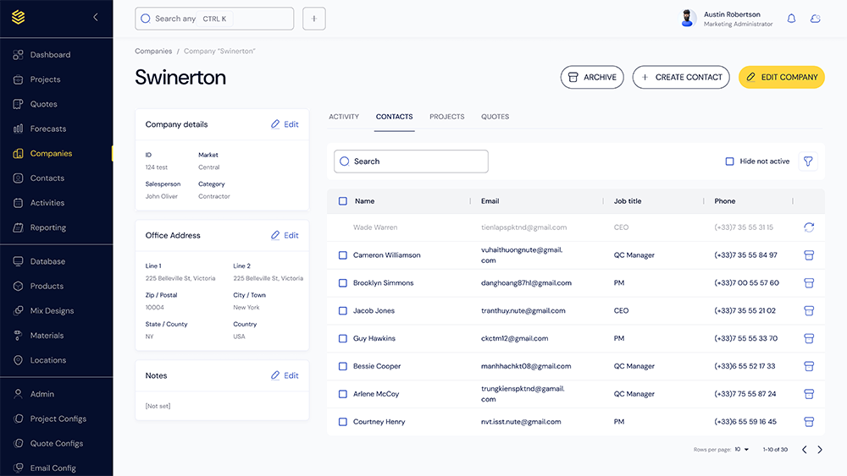The height and width of the screenshot is (476, 847).
Task: Tick the checkbox for Jacob Jones
Action: click(343, 311)
